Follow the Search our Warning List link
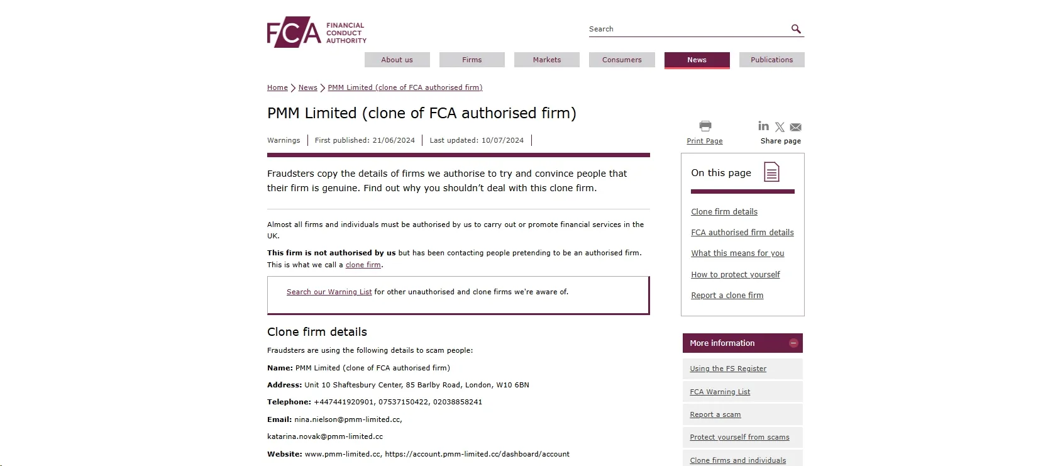Screen dimensions: 1043x466 (x=329, y=292)
